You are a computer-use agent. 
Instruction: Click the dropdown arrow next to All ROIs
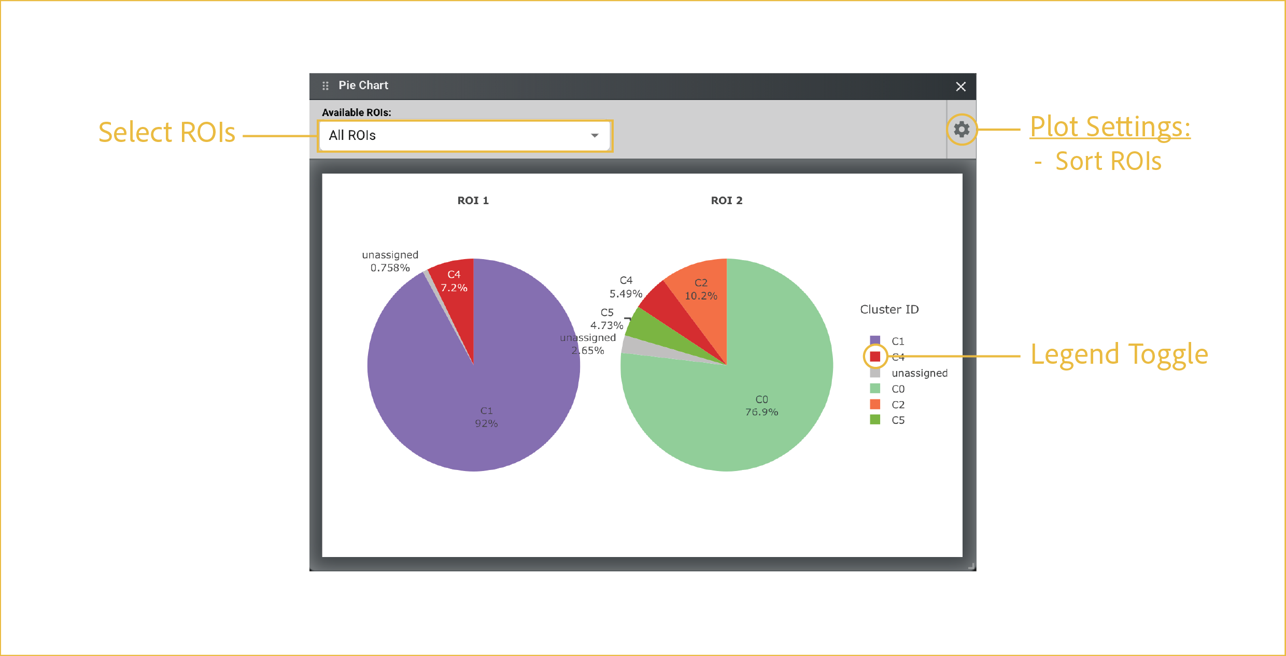[x=595, y=136]
